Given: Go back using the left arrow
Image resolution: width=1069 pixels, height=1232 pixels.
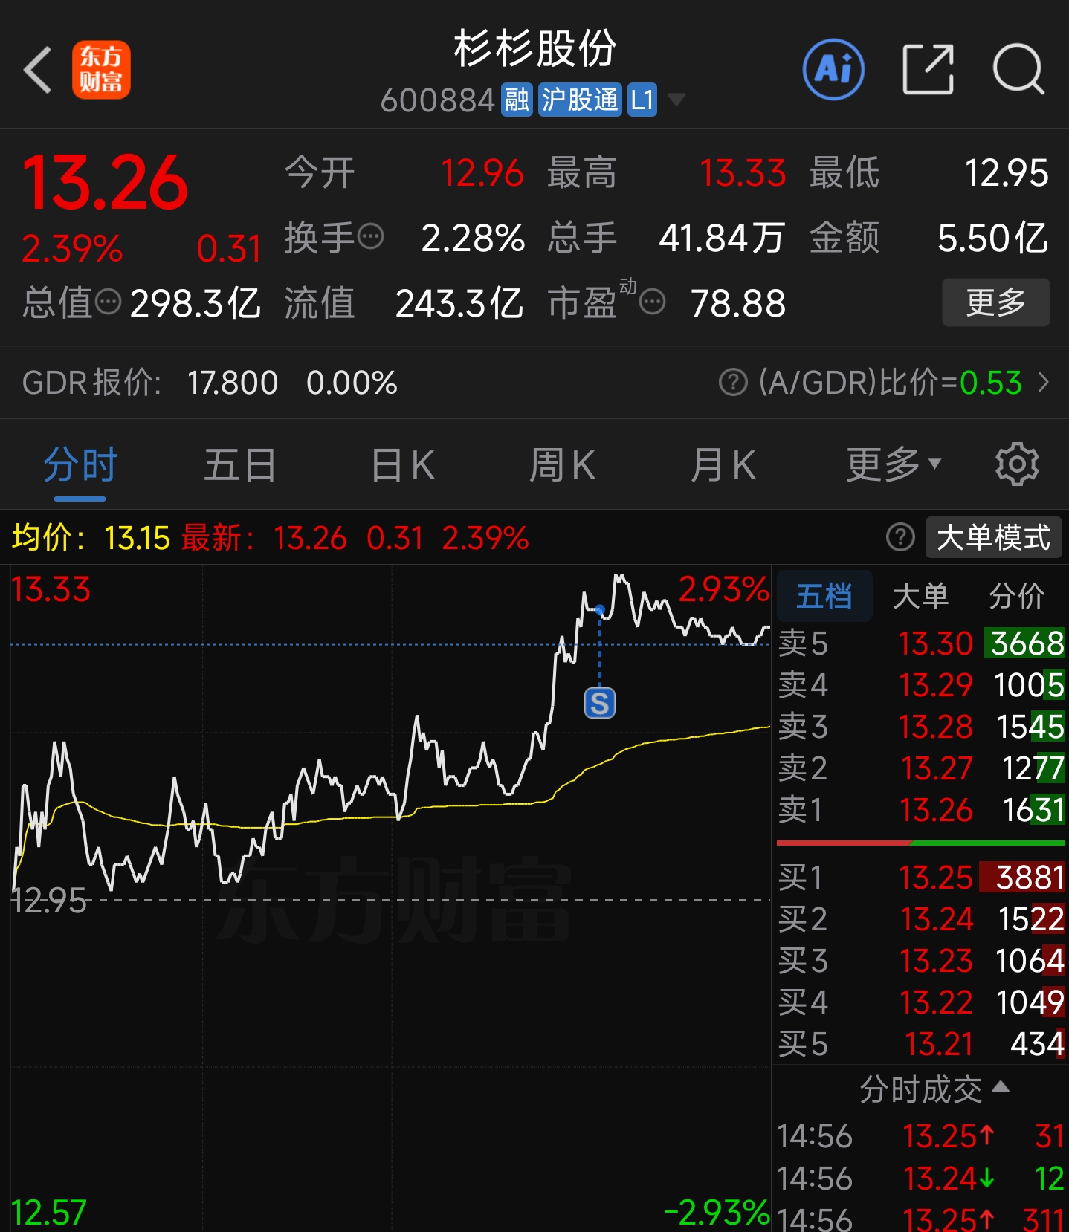Looking at the screenshot, I should coord(37,70).
